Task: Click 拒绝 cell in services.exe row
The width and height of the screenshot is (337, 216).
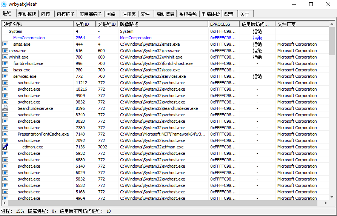Action: [x=257, y=76]
